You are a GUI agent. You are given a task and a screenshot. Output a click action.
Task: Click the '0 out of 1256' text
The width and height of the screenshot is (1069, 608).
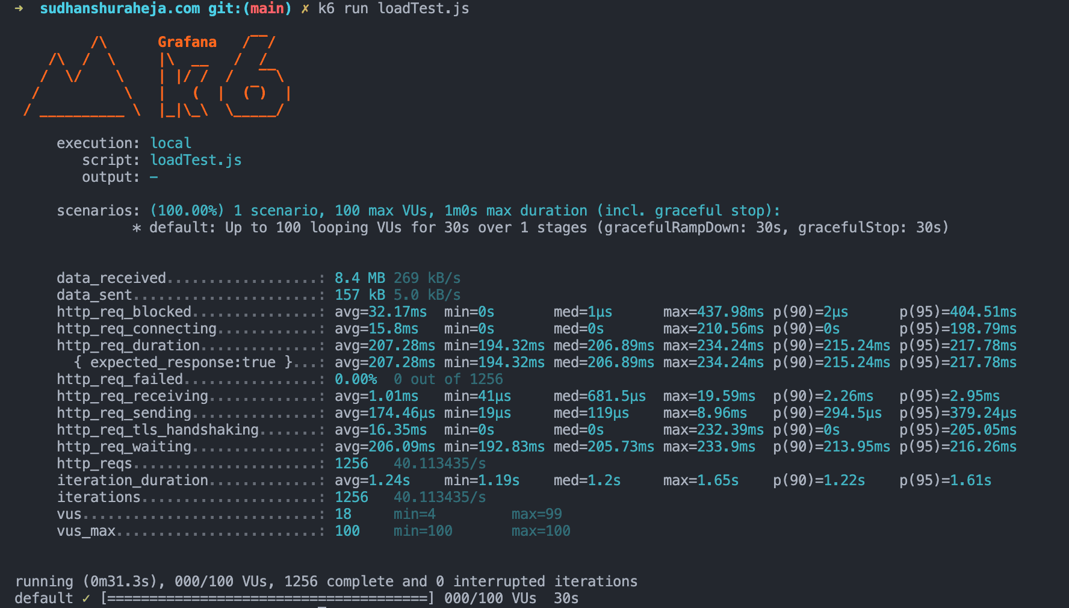pos(448,379)
